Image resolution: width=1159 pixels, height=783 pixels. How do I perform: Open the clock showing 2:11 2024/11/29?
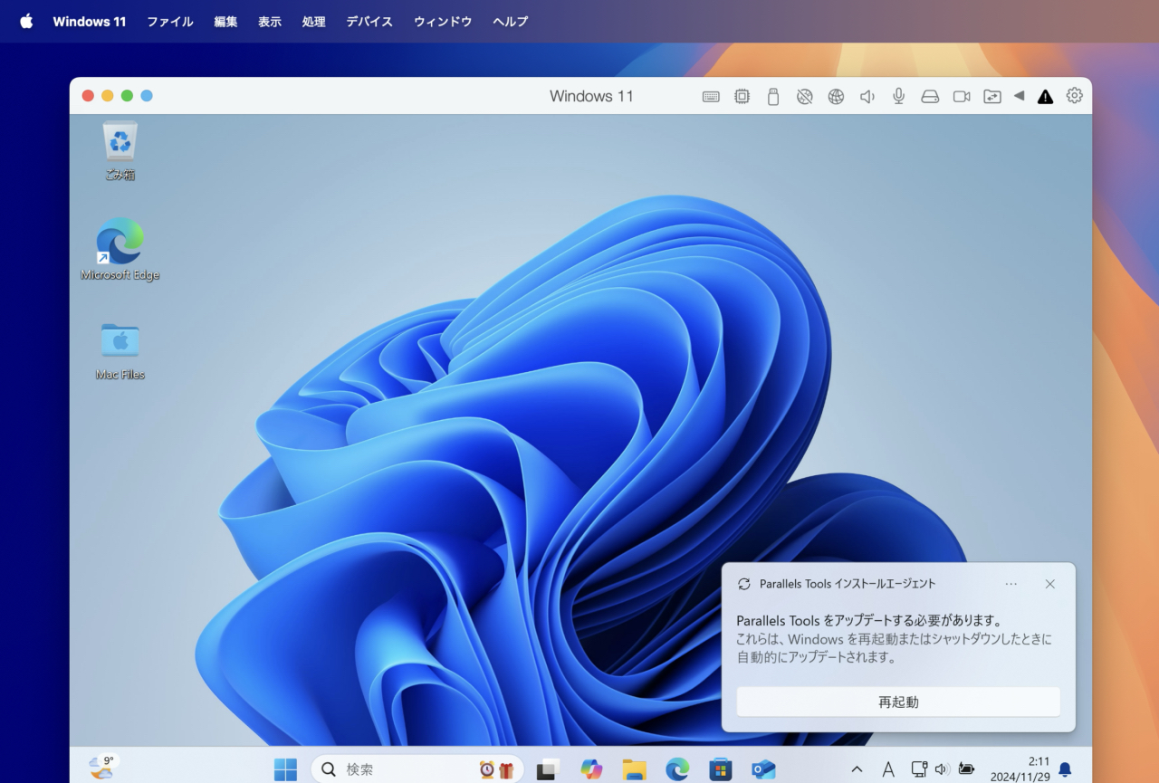coord(1020,769)
